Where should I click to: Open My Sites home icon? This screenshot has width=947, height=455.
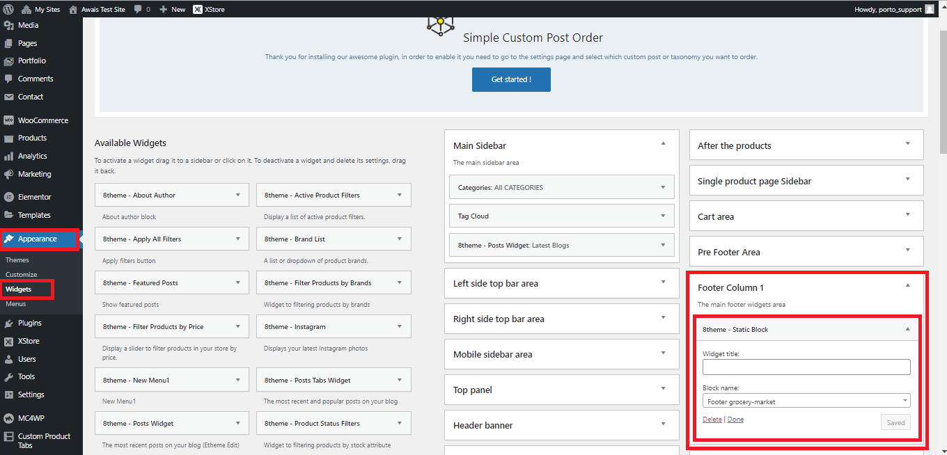(26, 9)
